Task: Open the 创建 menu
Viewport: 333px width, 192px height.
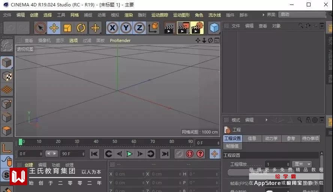Action: pos(34,15)
